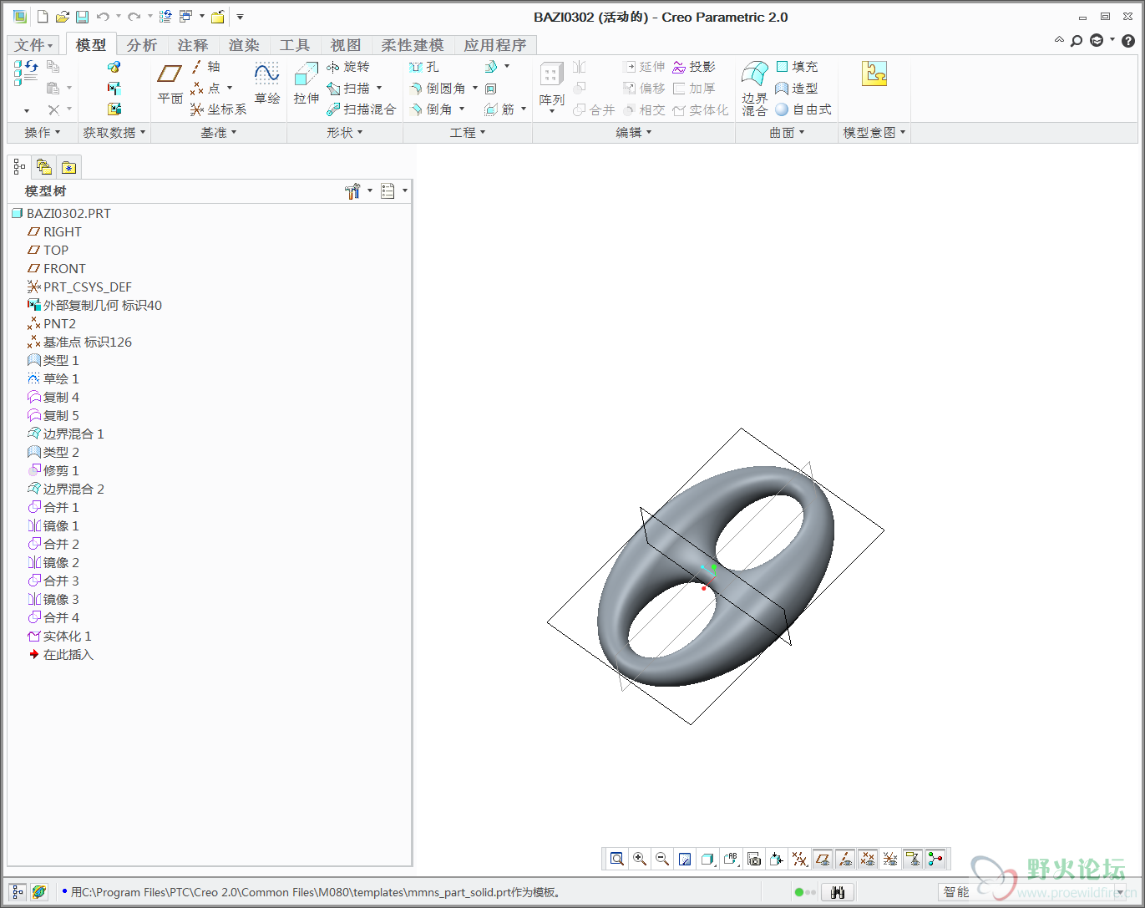This screenshot has height=908, width=1145.
Task: Toggle spin center display
Action: click(935, 859)
